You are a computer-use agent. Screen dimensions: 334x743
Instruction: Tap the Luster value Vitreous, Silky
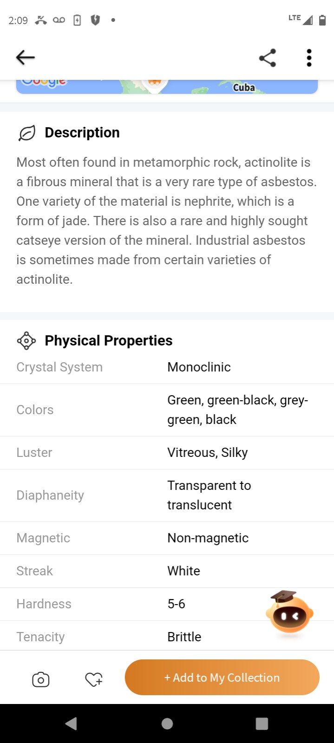(x=208, y=453)
